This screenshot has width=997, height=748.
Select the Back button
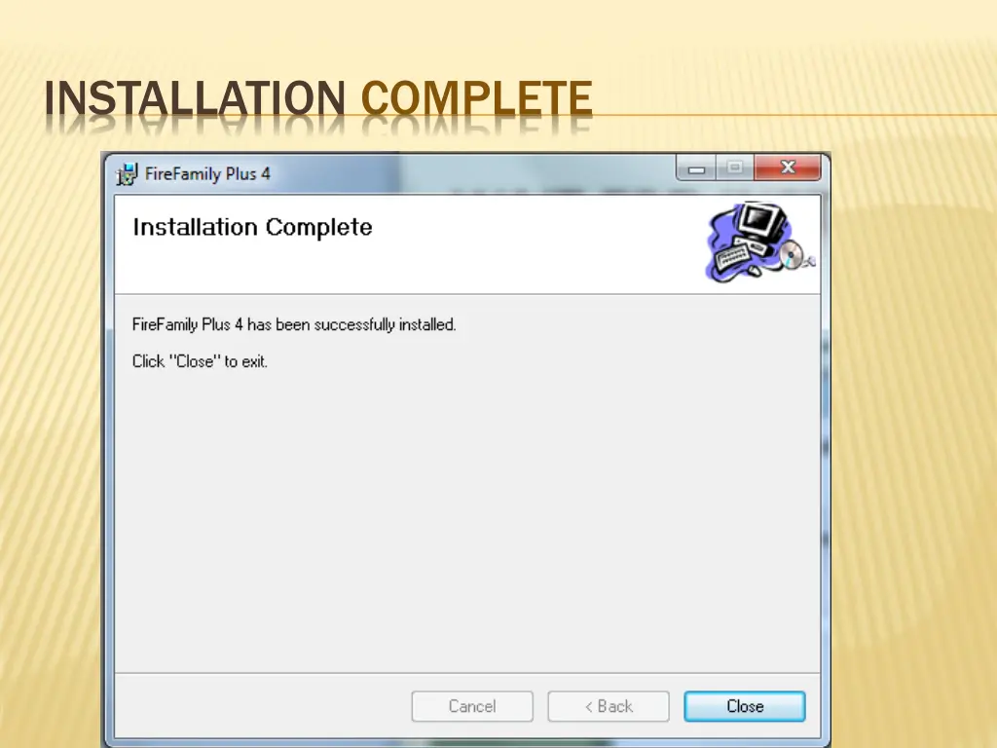pyautogui.click(x=609, y=706)
